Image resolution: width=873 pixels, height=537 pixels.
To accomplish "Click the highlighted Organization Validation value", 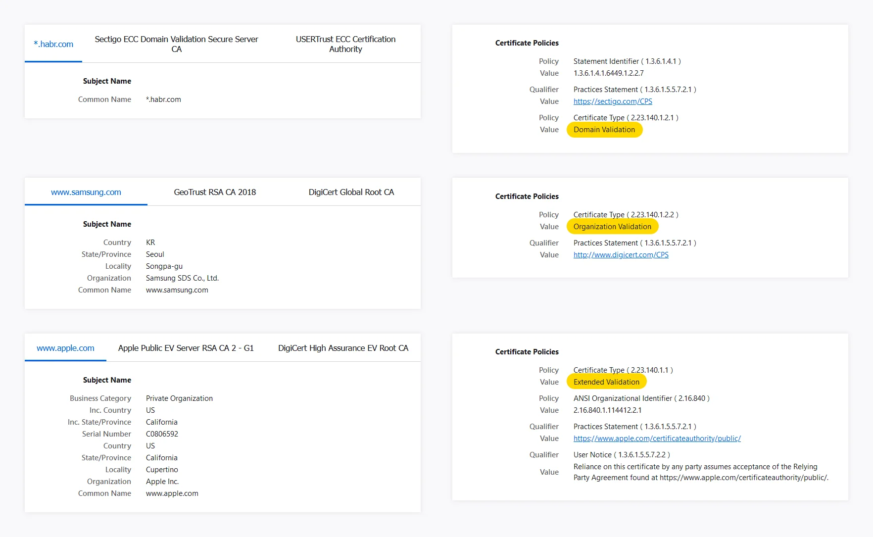I will [x=613, y=227].
